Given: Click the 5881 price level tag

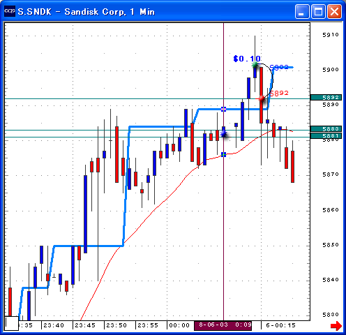Looking at the screenshot, I should (x=326, y=135).
